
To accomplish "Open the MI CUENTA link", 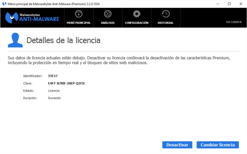I will pos(234,22).
